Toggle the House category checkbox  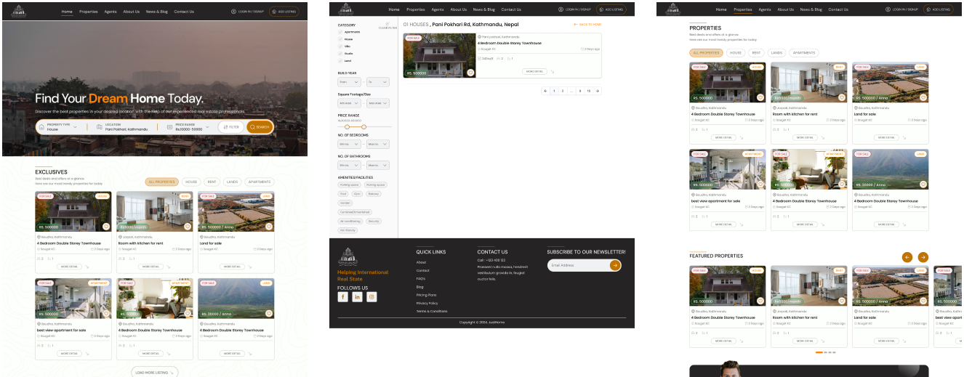(x=340, y=39)
